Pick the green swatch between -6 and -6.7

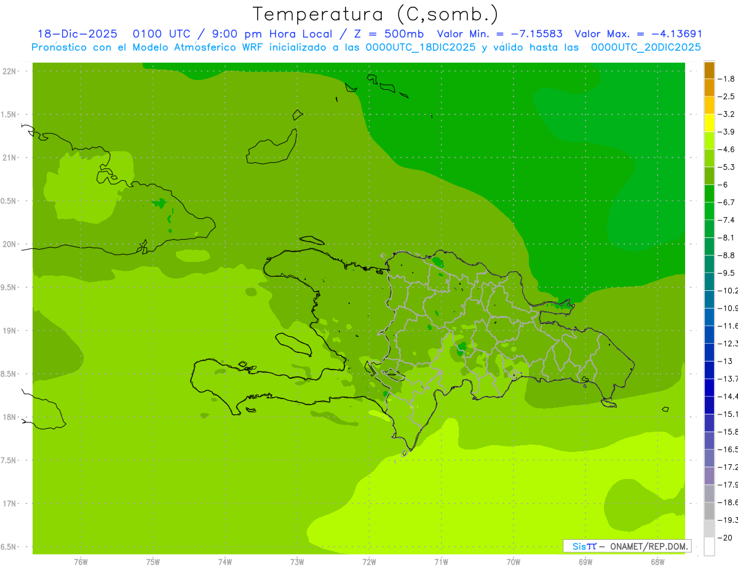coord(709,194)
